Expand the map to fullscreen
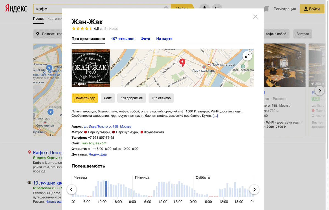Viewport: 329px width, 210px height. click(x=247, y=56)
